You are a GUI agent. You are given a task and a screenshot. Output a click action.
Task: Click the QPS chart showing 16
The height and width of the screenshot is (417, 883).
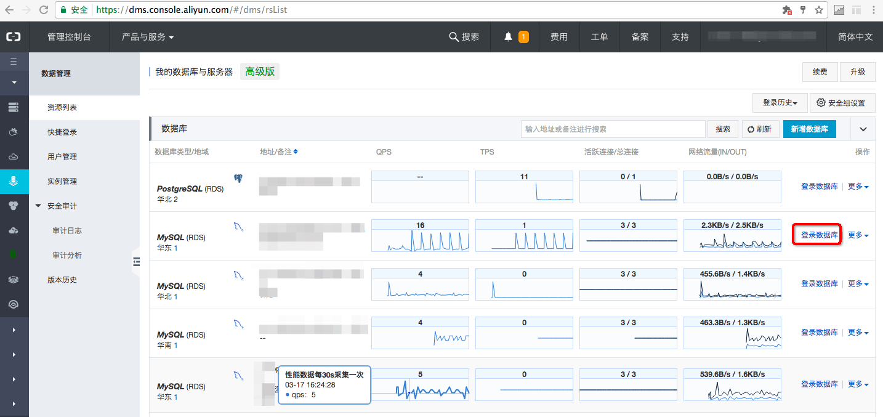click(420, 236)
